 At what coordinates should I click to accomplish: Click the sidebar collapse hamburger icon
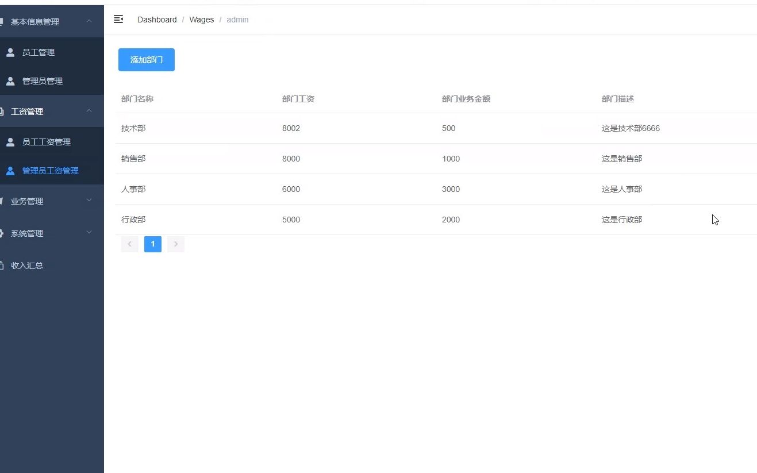(118, 19)
